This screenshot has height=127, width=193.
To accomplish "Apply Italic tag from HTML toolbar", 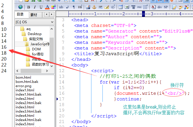I will click(x=35, y=7).
